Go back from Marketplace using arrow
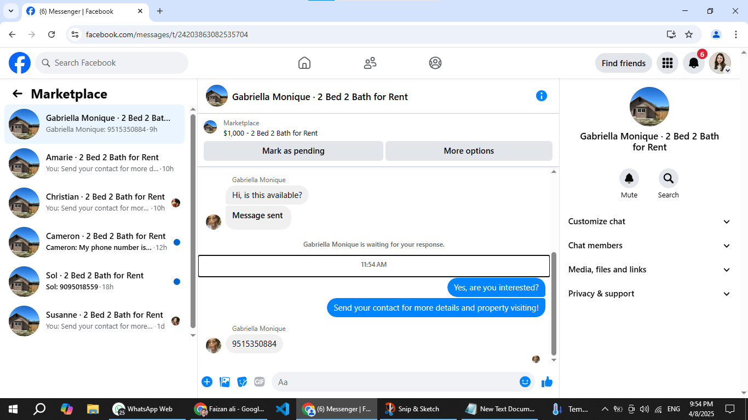 18,94
